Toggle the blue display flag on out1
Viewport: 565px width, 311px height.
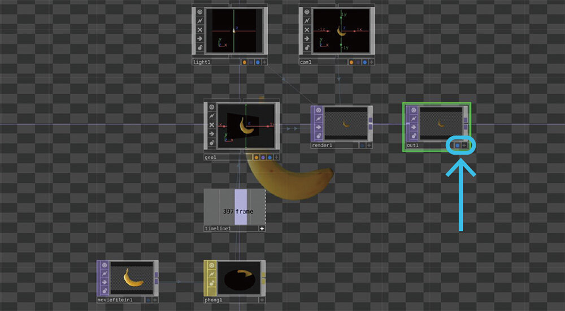457,146
